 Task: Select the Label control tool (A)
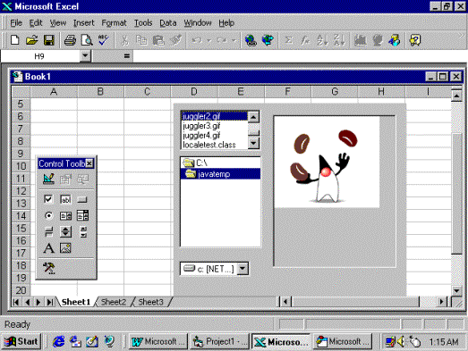(48, 248)
